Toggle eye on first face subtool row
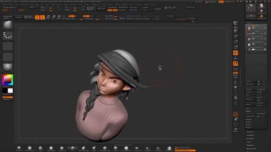This screenshot has height=152, width=271. [265, 28]
